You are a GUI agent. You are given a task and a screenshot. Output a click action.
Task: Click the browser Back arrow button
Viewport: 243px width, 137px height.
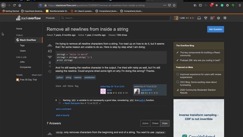point(3,5)
